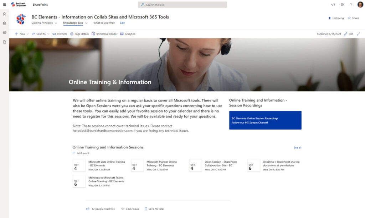Click the expand to full-screen arrows icon
This screenshot has width=365, height=218.
point(358,34)
